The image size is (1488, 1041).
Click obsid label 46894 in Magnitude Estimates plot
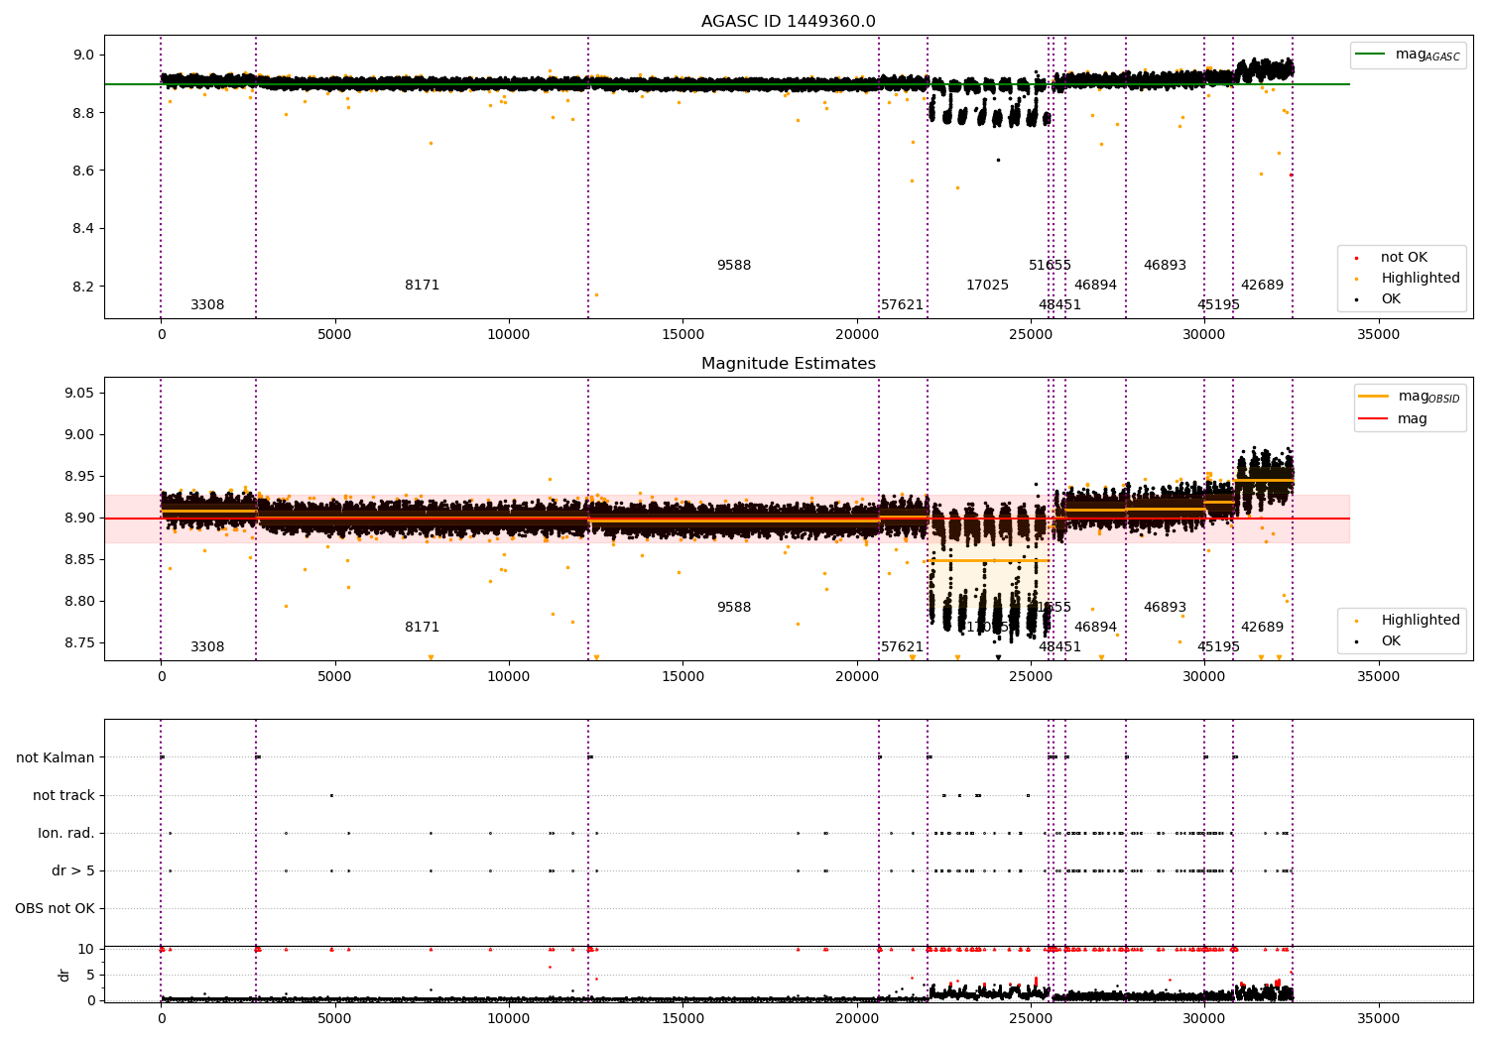coord(1095,628)
